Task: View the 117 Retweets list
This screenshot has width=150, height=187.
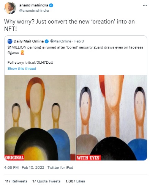Action: [16, 181]
